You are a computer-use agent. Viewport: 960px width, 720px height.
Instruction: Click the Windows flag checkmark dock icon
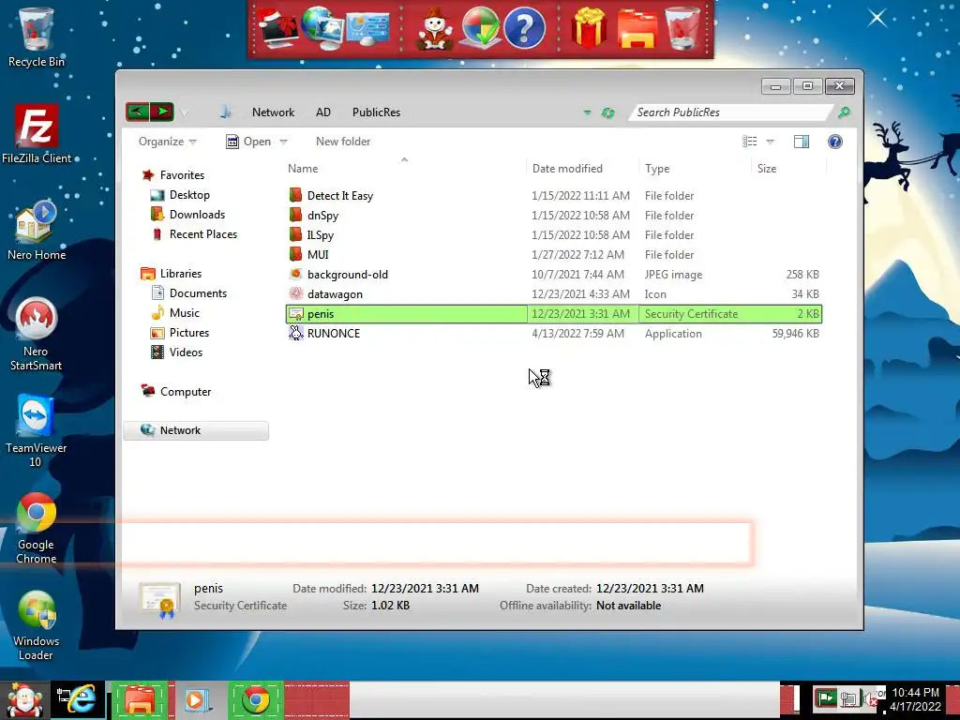[480, 28]
